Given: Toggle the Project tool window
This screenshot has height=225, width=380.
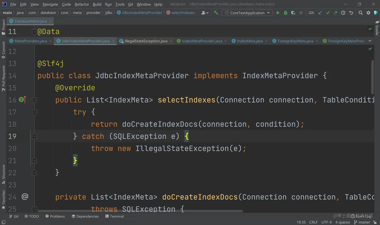Looking at the screenshot, I should point(4,27).
